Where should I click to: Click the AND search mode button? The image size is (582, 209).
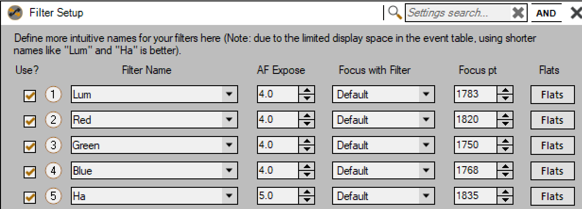[546, 13]
